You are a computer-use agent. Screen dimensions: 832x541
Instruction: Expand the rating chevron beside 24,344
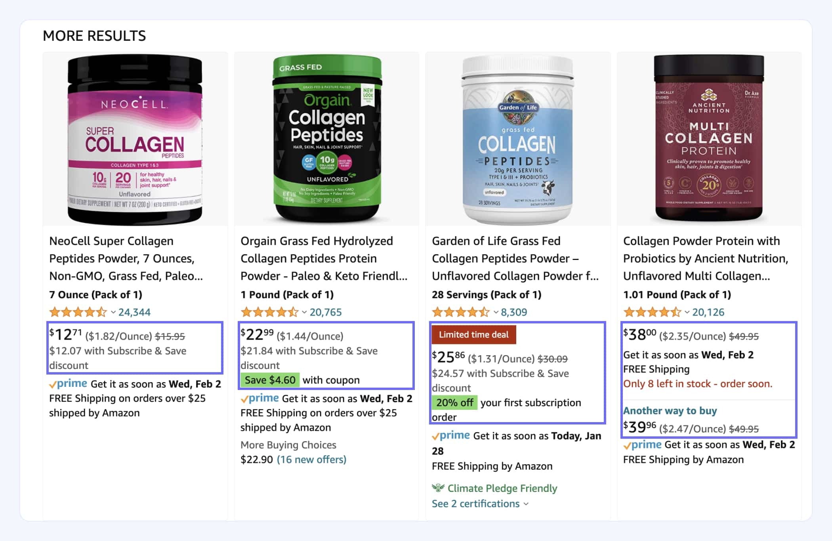tap(113, 312)
